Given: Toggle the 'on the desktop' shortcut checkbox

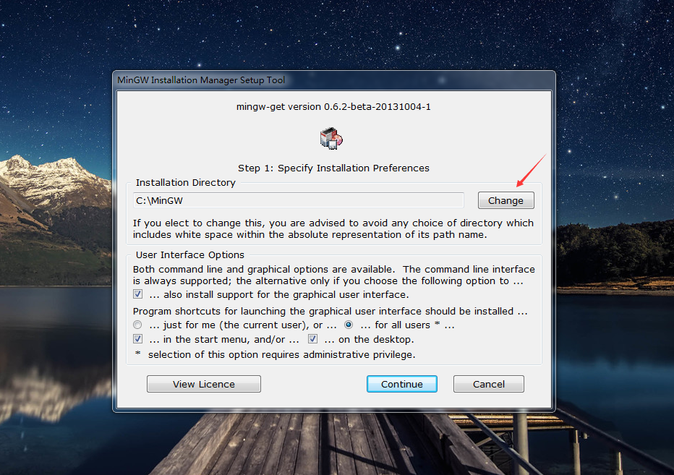Looking at the screenshot, I should click(x=313, y=339).
